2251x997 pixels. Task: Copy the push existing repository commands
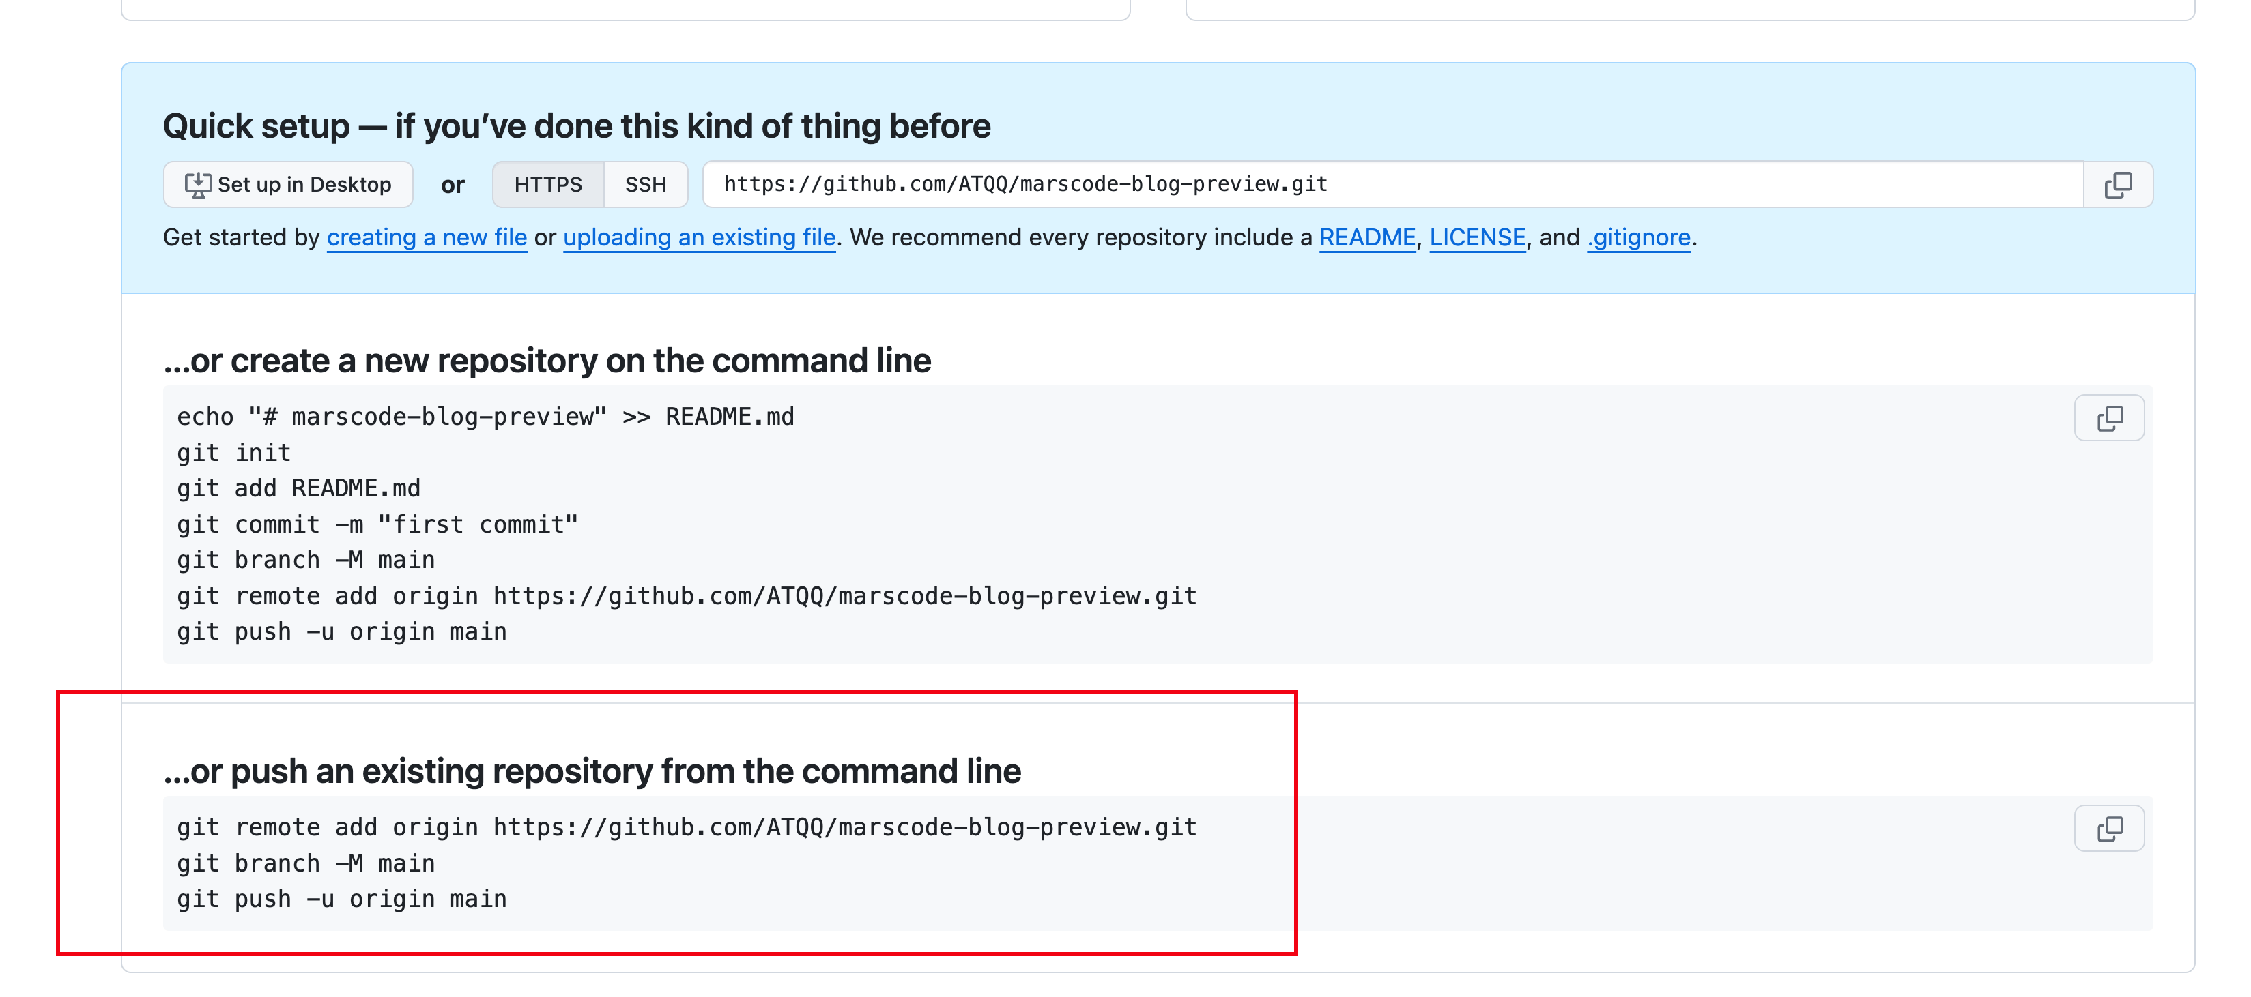coord(2110,829)
